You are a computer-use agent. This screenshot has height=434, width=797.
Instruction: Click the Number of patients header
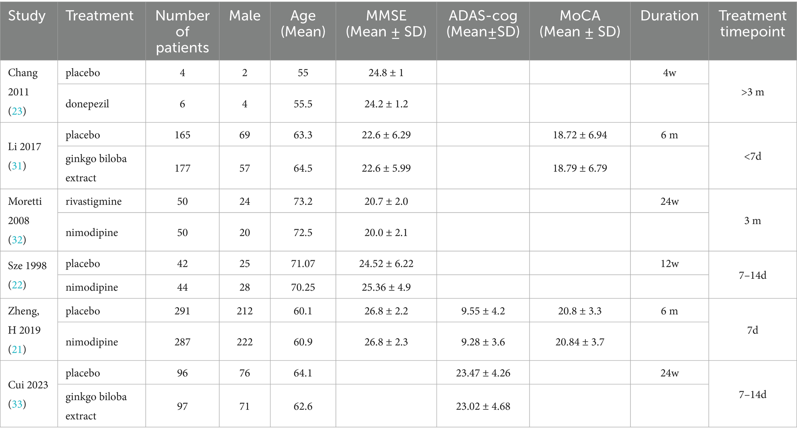tap(182, 31)
